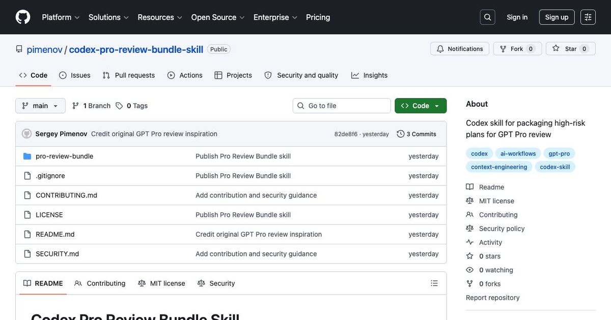
Task: Click the branch icon next to 1 Branch
Action: pyautogui.click(x=76, y=106)
